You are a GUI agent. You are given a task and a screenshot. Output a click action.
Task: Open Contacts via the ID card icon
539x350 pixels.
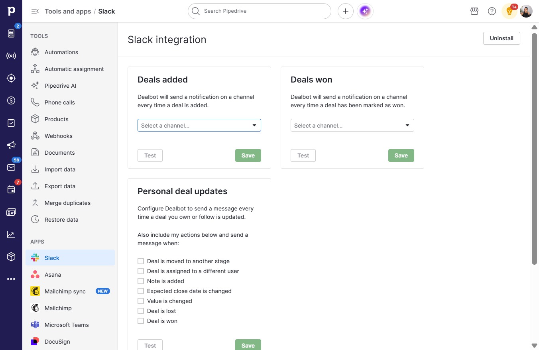coord(11,212)
